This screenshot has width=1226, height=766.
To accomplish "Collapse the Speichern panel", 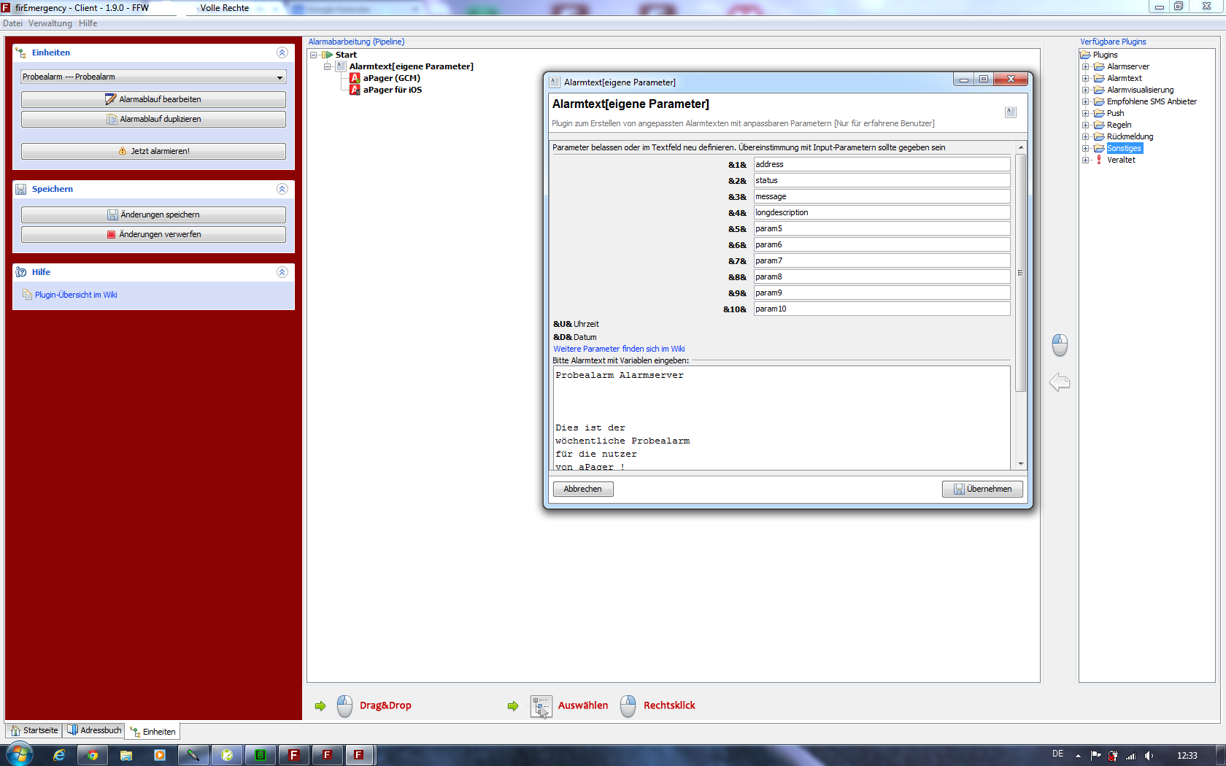I will pos(282,189).
